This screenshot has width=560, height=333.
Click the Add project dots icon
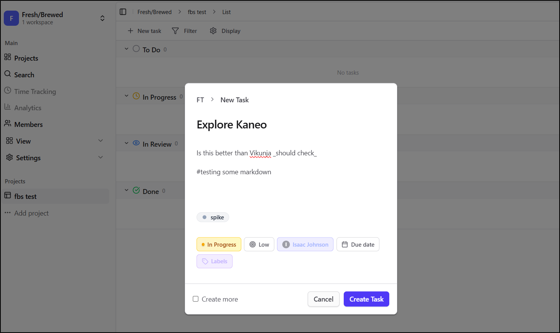tap(8, 213)
